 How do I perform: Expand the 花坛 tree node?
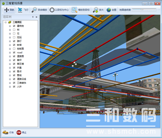(10, 38)
